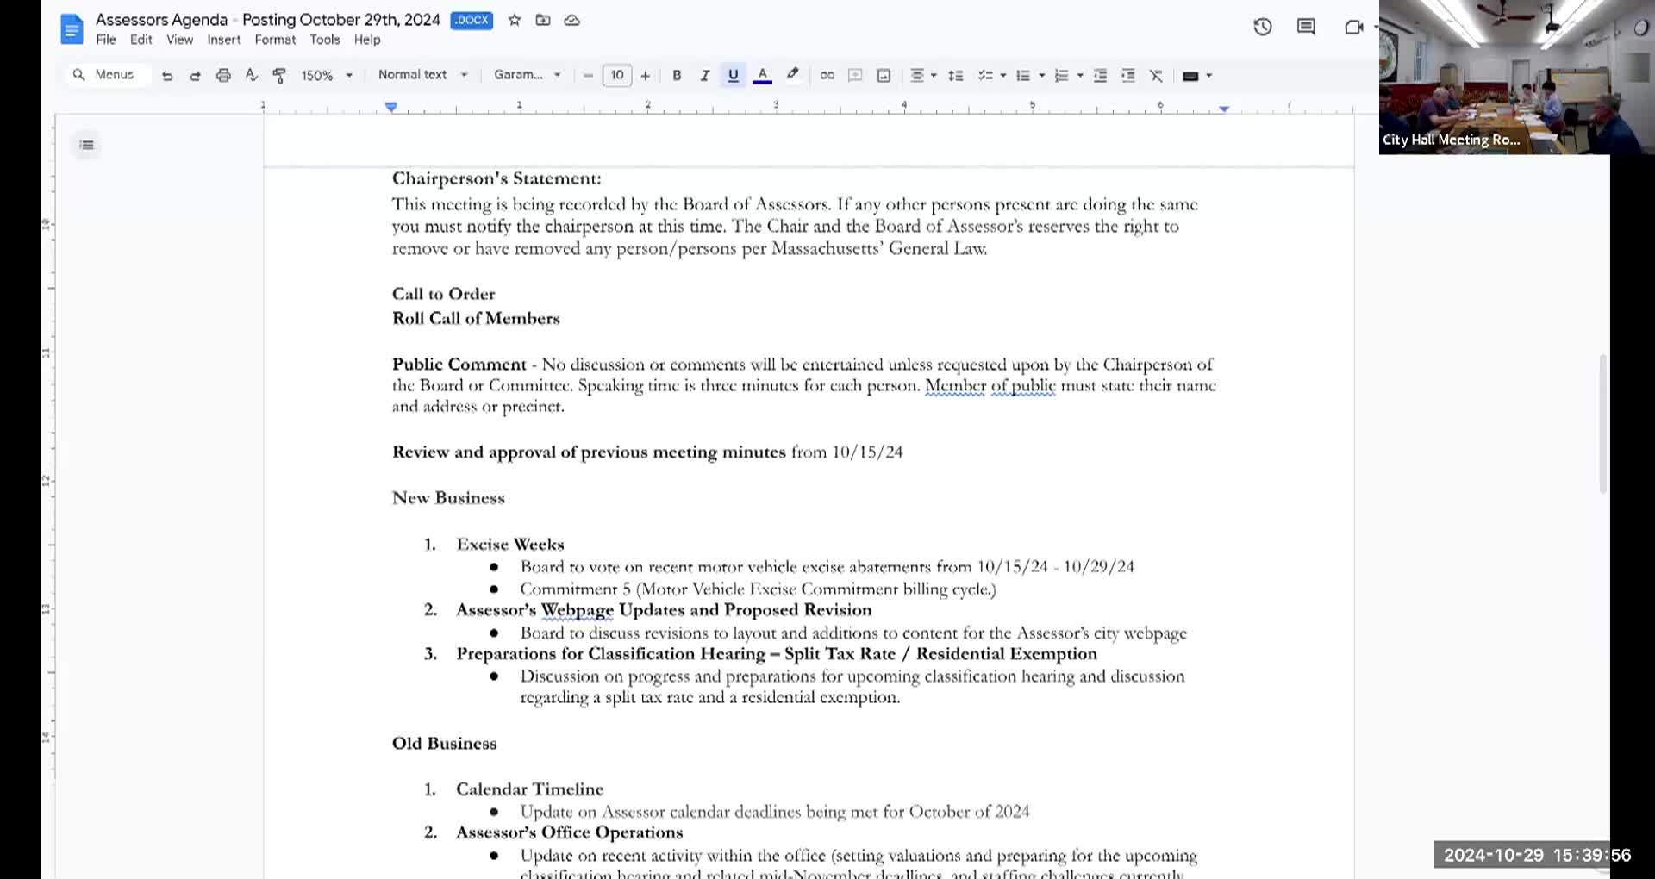Open the View menu
Screen dimensions: 1655x879
180,40
